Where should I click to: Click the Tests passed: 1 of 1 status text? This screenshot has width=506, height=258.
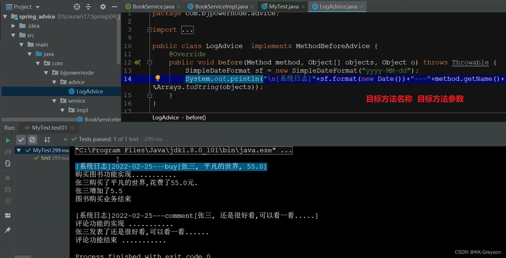pyautogui.click(x=121, y=139)
